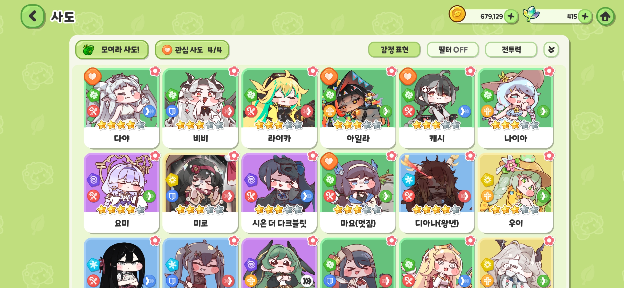
Task: Open the 전투력 sort dropdown
Action: click(x=511, y=50)
